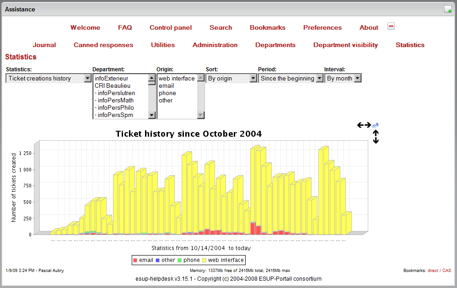457x288 pixels.
Task: Open the Statistics type dropdown
Action: [x=49, y=79]
